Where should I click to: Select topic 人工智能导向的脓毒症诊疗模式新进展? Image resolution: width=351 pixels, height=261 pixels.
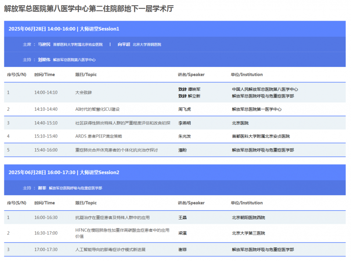(x=111, y=250)
